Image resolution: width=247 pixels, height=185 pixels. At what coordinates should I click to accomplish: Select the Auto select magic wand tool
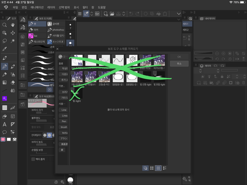tap(13, 41)
